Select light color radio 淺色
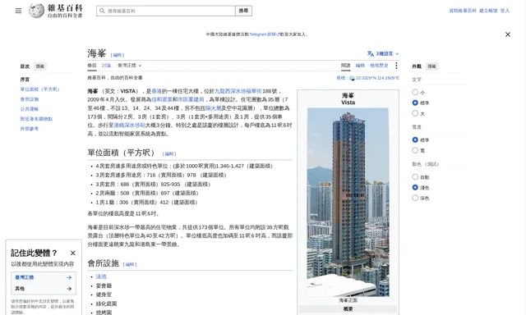This screenshot has height=315, width=526. click(x=415, y=188)
